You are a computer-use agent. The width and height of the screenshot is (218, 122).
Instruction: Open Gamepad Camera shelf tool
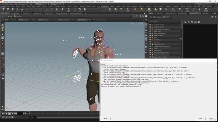click(206, 9)
